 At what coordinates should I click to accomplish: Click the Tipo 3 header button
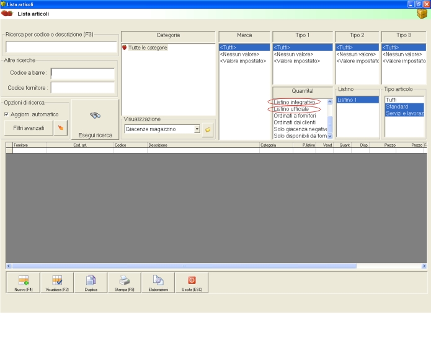pos(404,35)
